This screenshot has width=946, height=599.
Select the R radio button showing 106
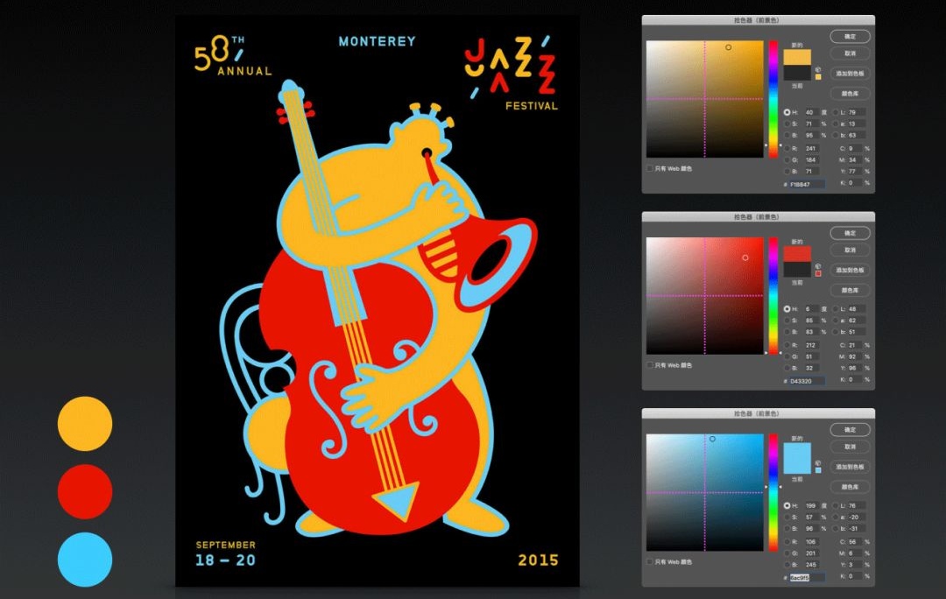point(787,542)
